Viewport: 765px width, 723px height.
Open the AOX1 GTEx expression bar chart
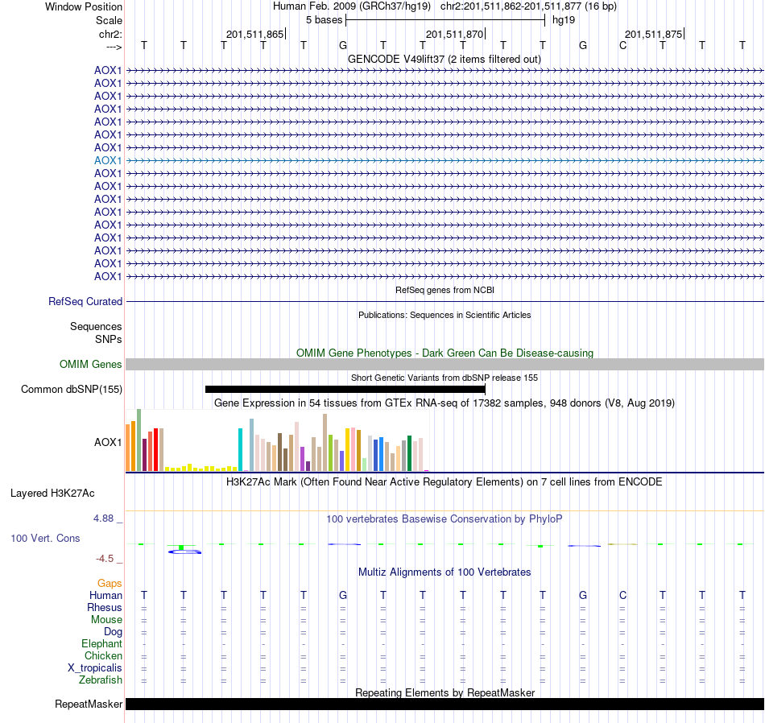pyautogui.click(x=278, y=440)
